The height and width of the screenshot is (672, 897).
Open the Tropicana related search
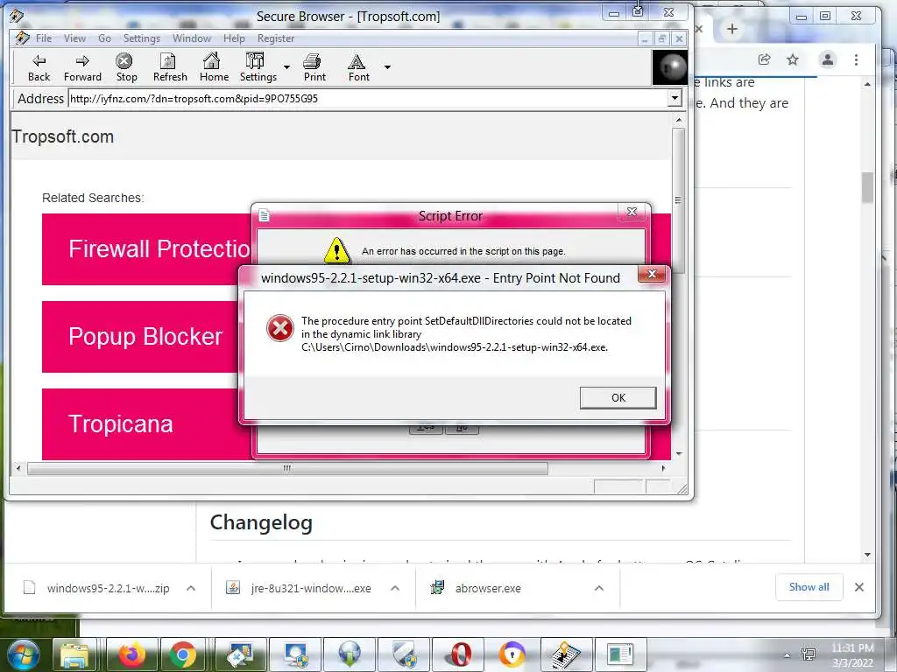click(x=140, y=424)
